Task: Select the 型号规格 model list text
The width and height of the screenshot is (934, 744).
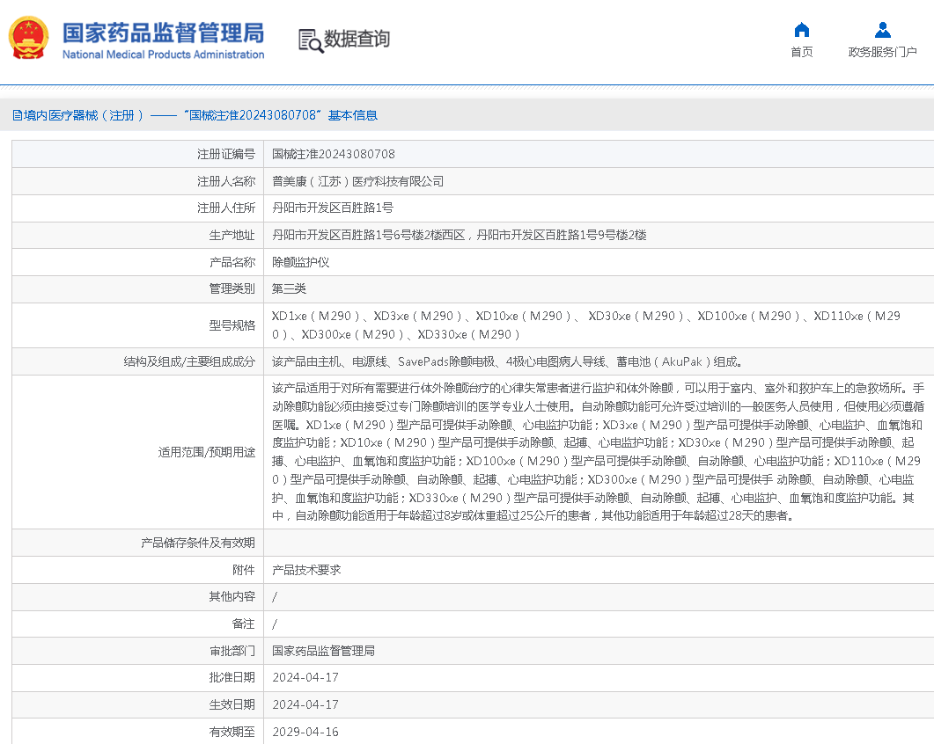Action: coord(586,325)
